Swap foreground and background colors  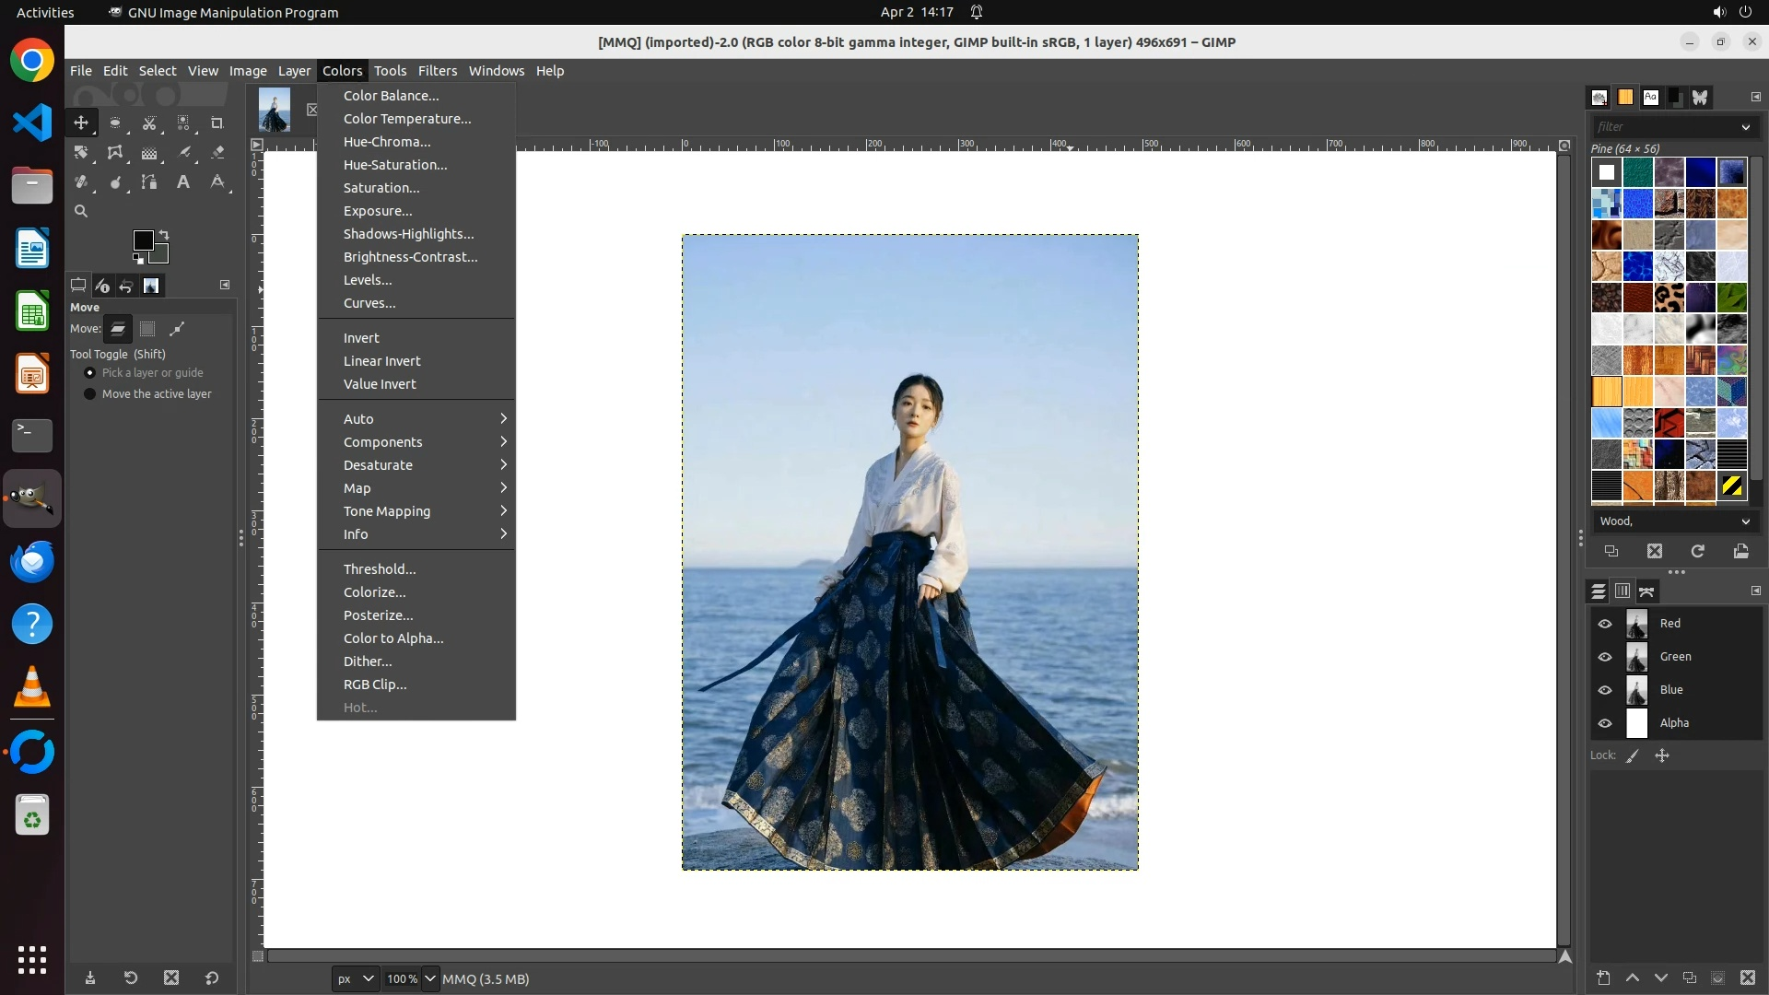point(164,234)
